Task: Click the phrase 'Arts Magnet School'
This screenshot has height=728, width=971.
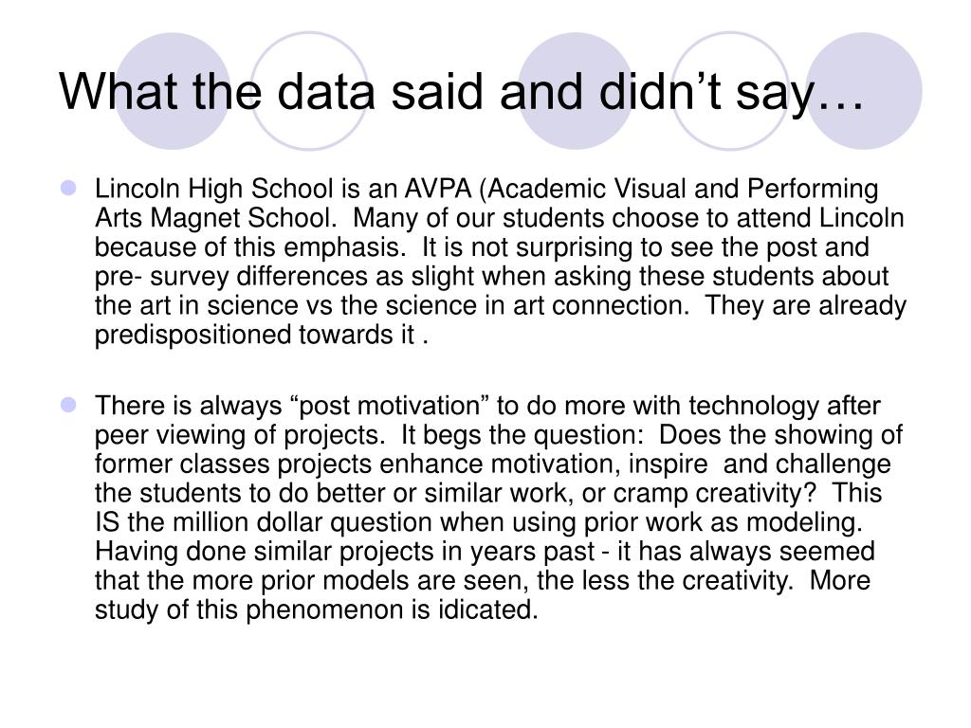Action: pyautogui.click(x=213, y=218)
